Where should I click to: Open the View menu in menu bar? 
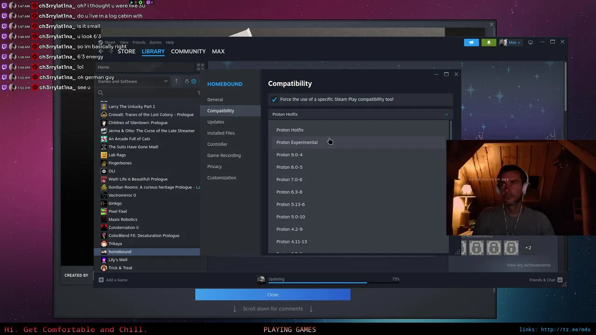point(124,42)
